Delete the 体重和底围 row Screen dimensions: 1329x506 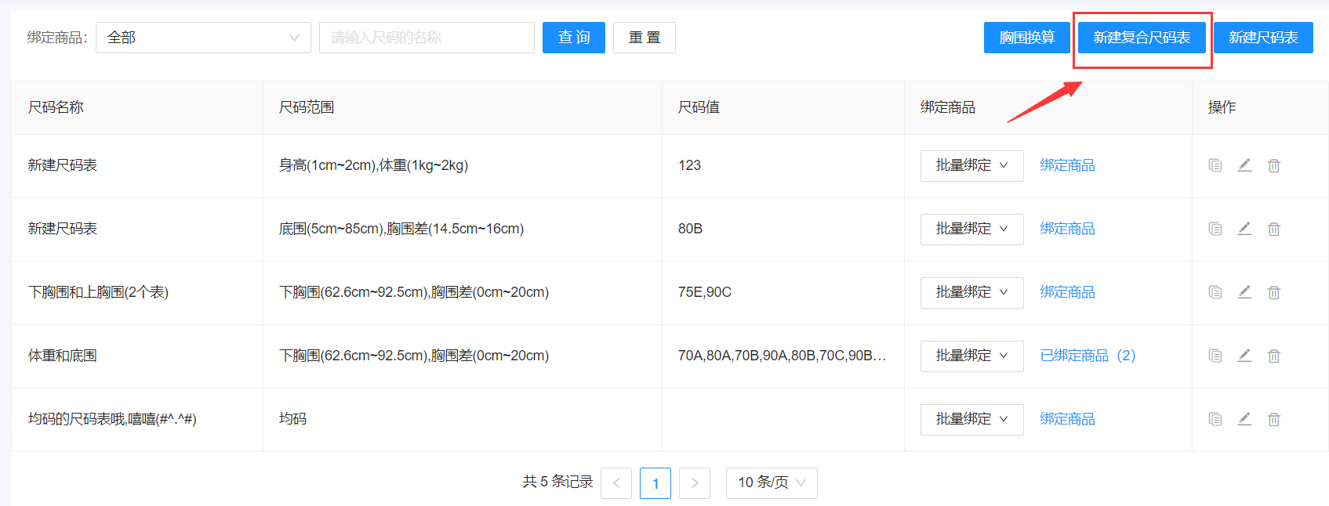point(1274,356)
